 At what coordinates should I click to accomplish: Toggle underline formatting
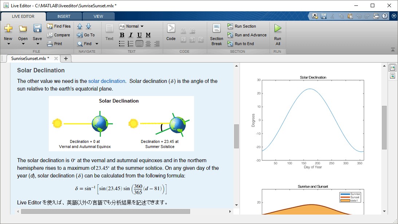click(139, 35)
